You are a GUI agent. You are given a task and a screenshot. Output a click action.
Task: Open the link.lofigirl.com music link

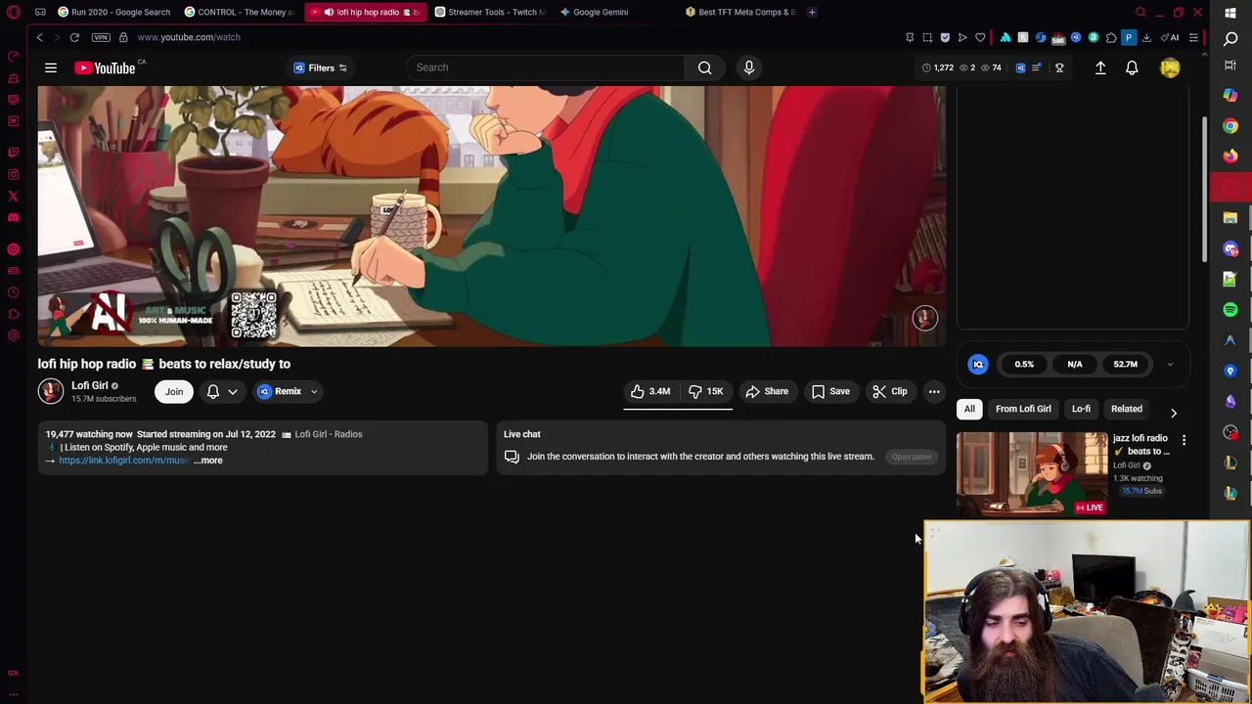[x=124, y=461]
